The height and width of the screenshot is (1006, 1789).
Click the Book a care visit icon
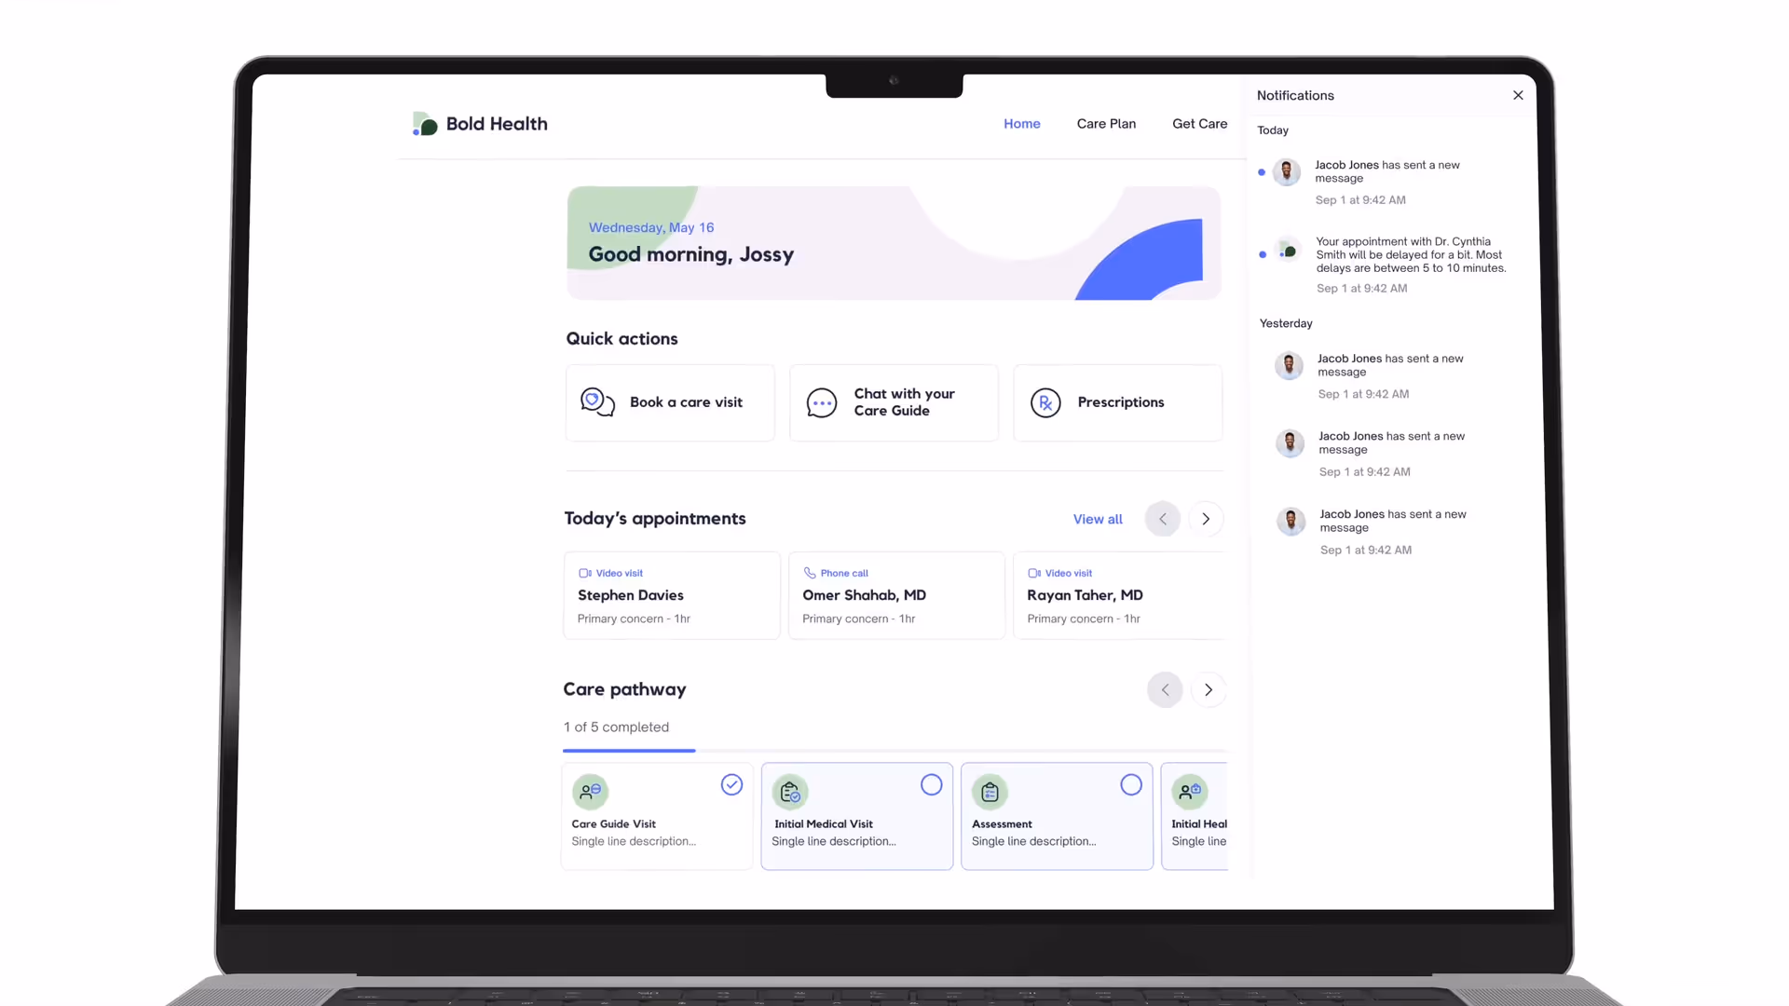click(x=597, y=402)
